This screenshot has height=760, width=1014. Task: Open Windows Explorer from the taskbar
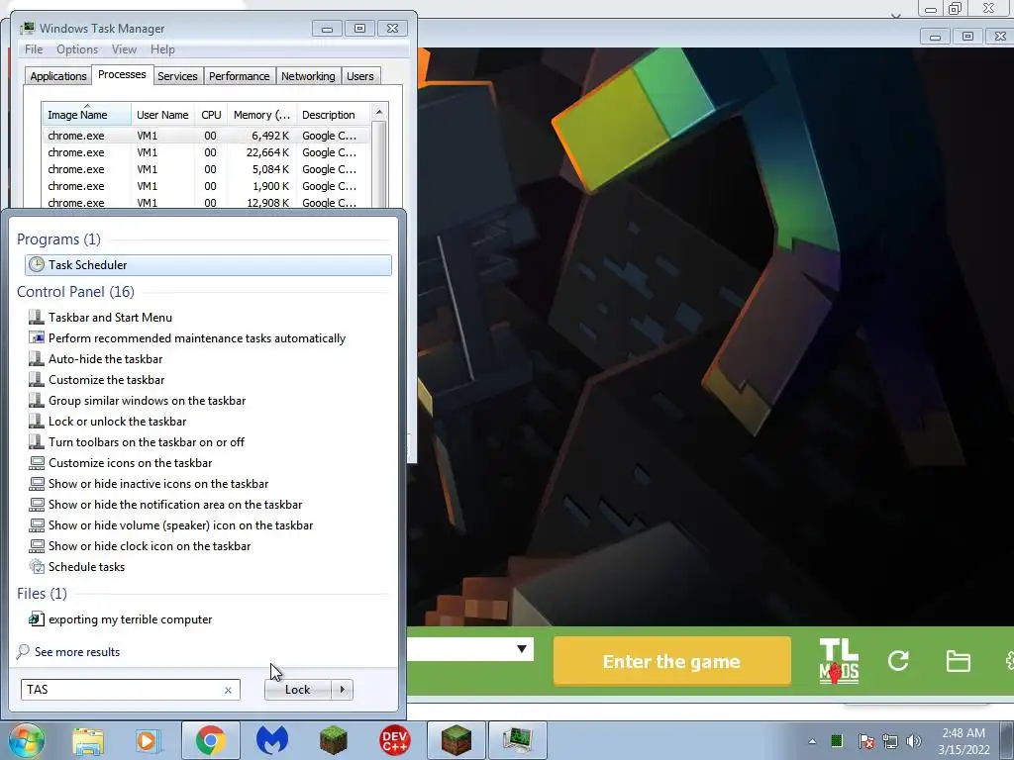pyautogui.click(x=88, y=740)
